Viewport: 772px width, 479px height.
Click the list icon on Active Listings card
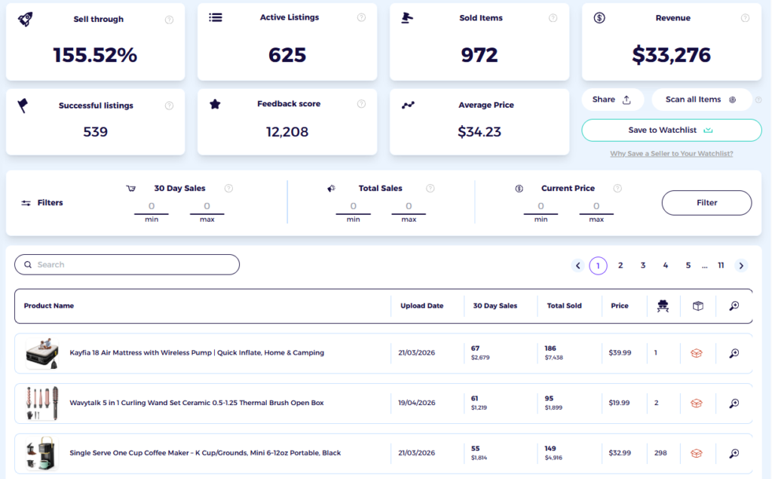(x=215, y=18)
